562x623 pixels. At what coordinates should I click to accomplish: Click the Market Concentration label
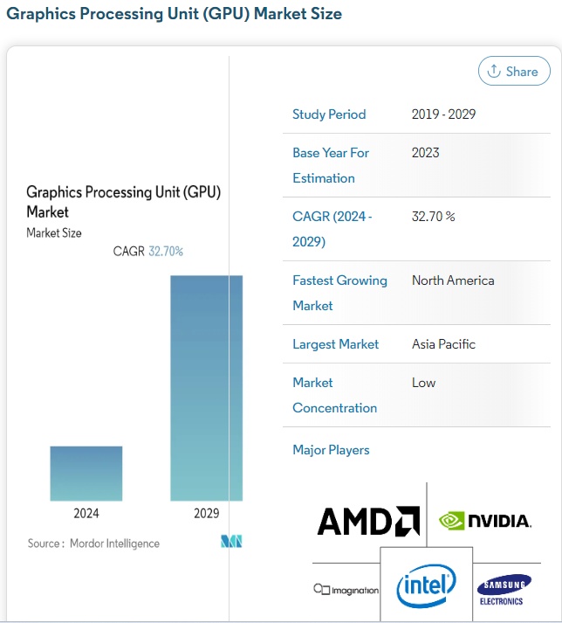[x=334, y=395]
